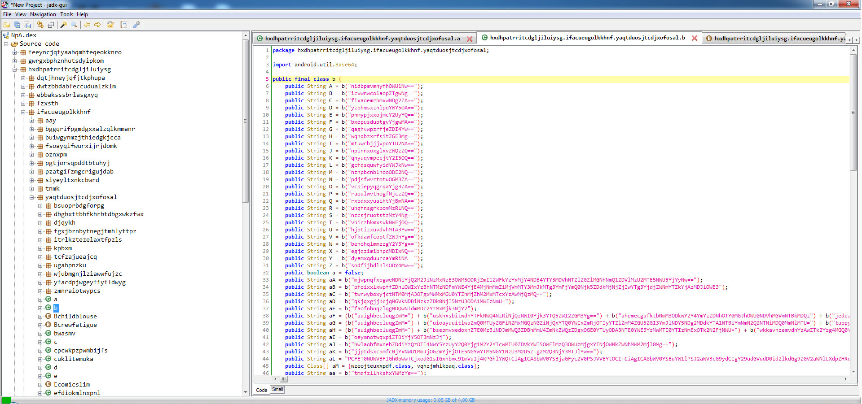This screenshot has height=404, width=862.
Task: Close the yaqtduosjtcdjxofosal.a tab
Action: (x=470, y=39)
